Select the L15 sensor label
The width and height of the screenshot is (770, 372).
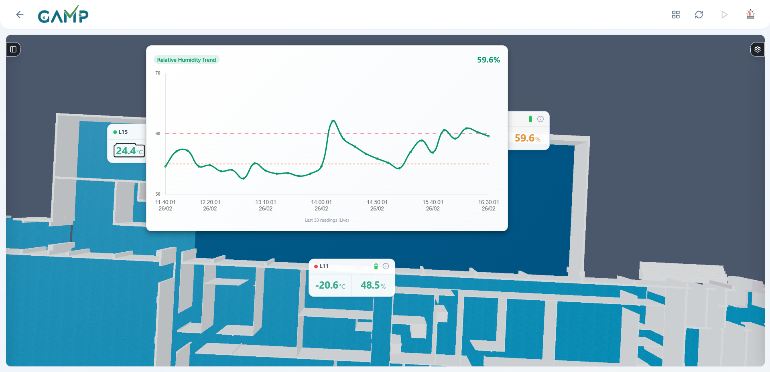coord(123,132)
